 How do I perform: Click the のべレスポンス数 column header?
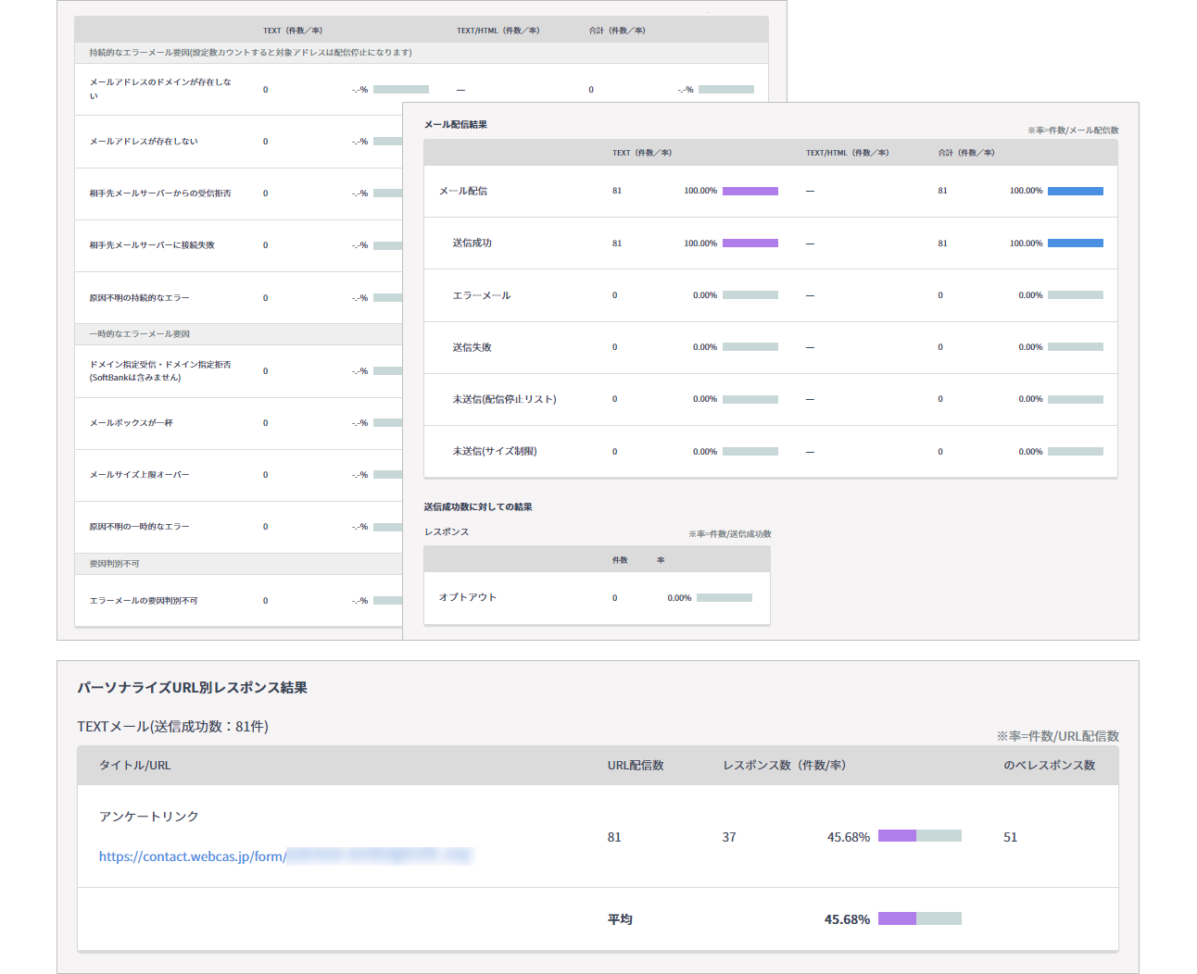1049,765
